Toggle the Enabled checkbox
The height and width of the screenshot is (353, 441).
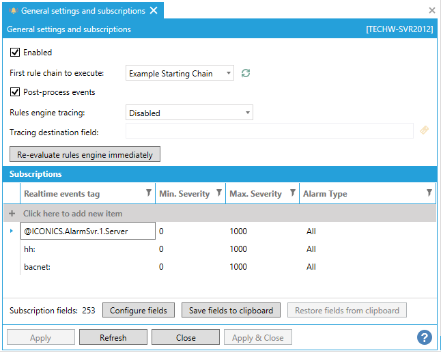click(x=15, y=53)
